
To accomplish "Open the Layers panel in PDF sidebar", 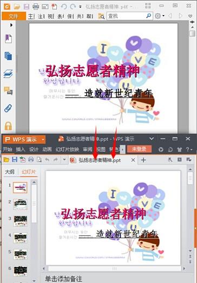I will [8, 73].
